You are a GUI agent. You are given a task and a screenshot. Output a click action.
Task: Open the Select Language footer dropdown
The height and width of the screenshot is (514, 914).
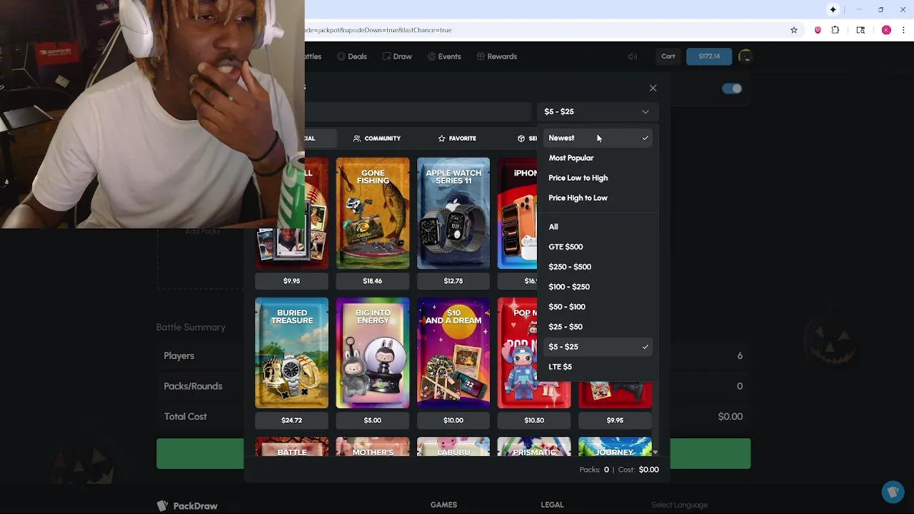point(679,505)
